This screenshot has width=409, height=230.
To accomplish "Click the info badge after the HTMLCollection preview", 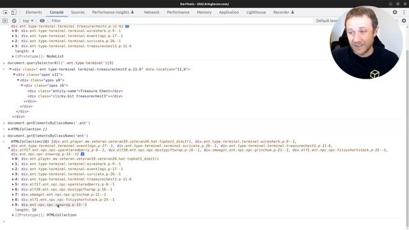I will (82, 154).
